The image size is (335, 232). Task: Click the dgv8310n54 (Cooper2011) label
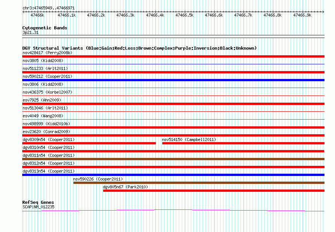(49, 147)
